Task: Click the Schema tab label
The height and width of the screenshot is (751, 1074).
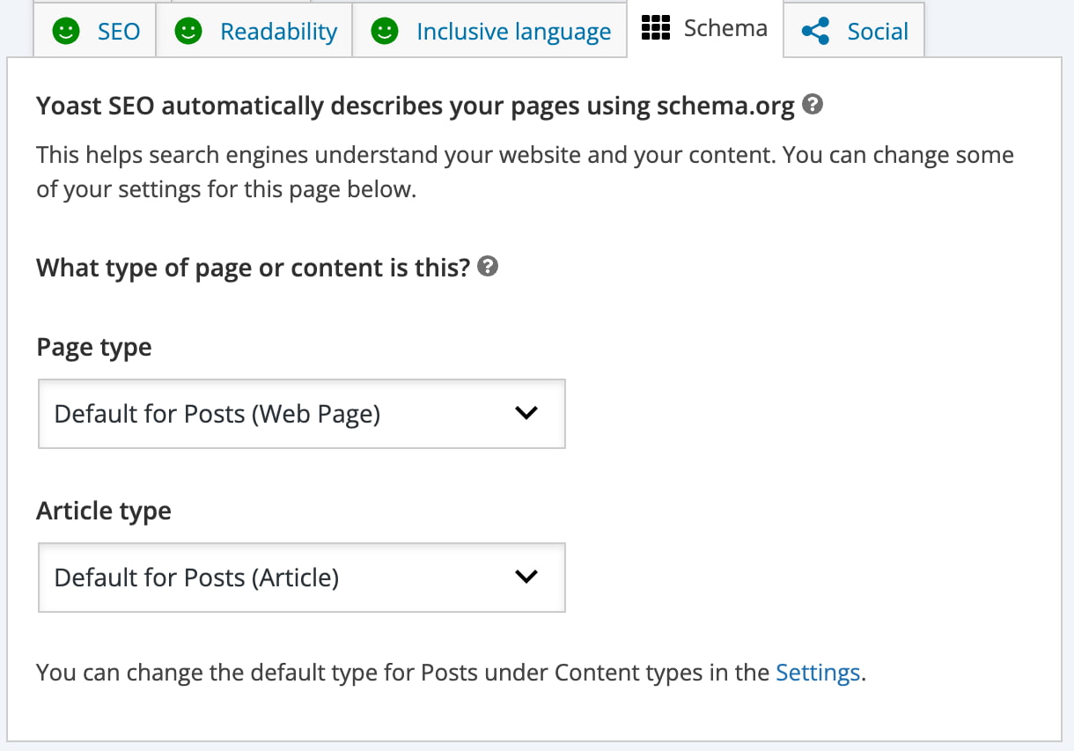Action: click(724, 27)
